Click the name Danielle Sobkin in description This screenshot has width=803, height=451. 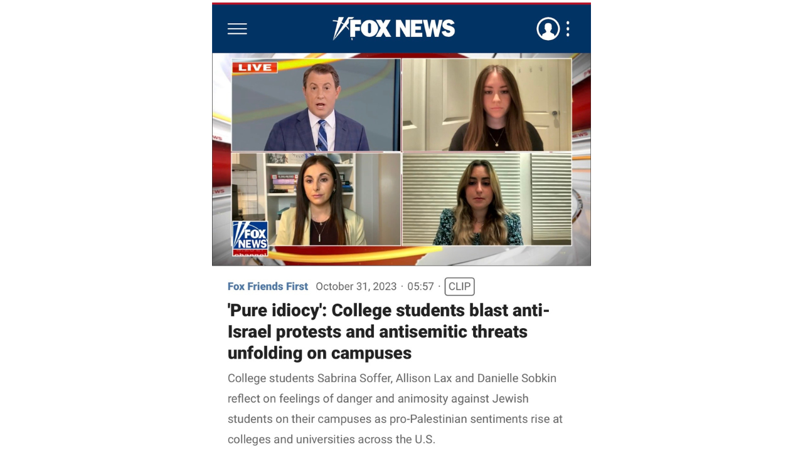click(x=517, y=378)
